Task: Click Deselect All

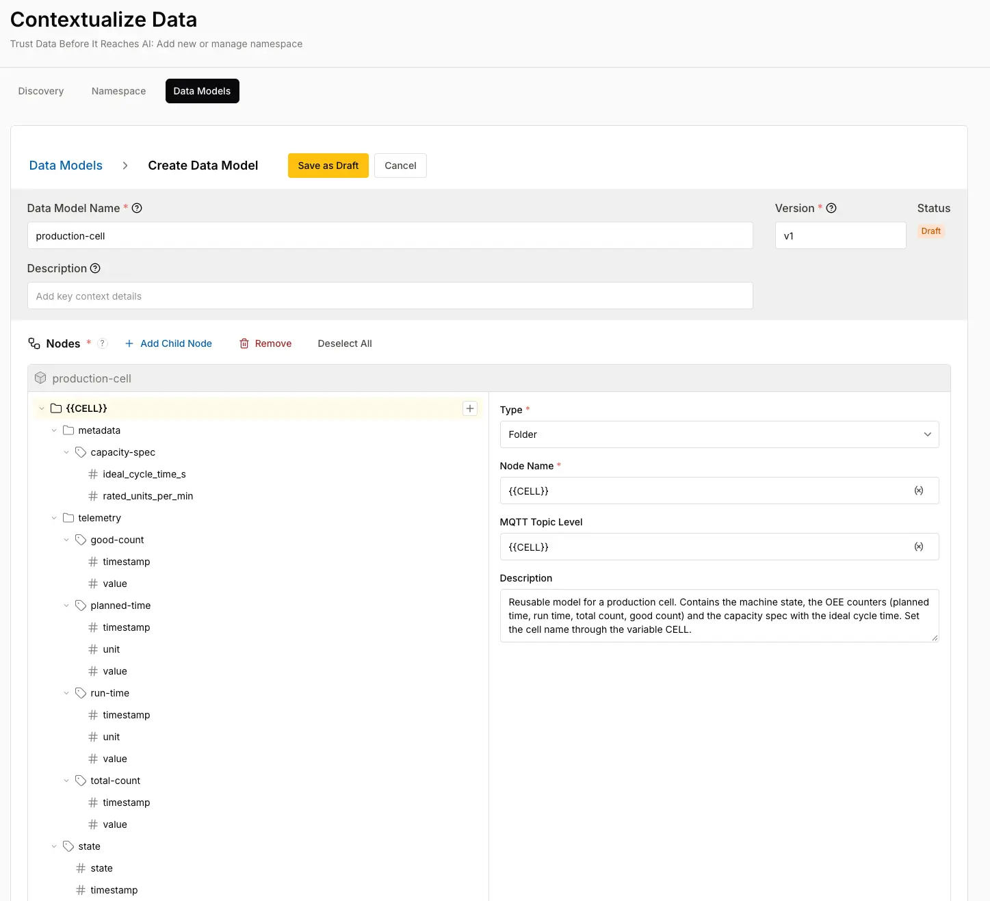Action: [x=345, y=343]
